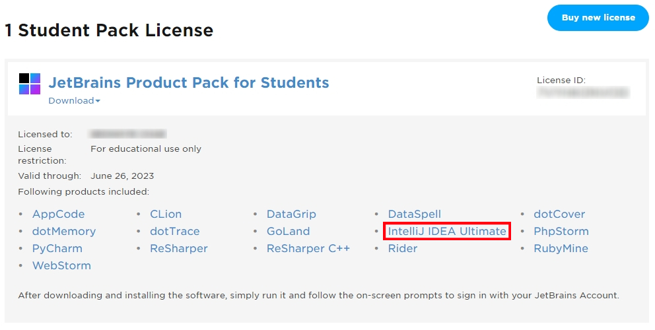
Task: Click the JetBrains product pack logo icon
Action: [x=30, y=84]
